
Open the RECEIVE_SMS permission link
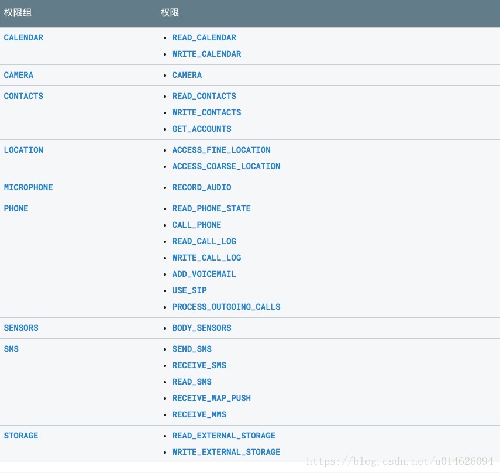(199, 365)
